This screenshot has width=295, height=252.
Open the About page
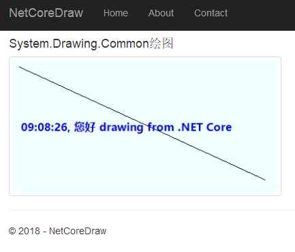click(161, 13)
